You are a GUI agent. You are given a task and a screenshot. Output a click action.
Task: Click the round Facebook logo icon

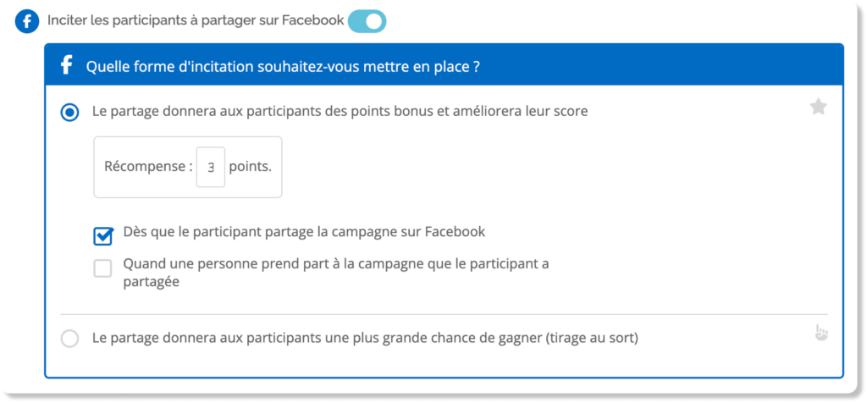(x=27, y=21)
